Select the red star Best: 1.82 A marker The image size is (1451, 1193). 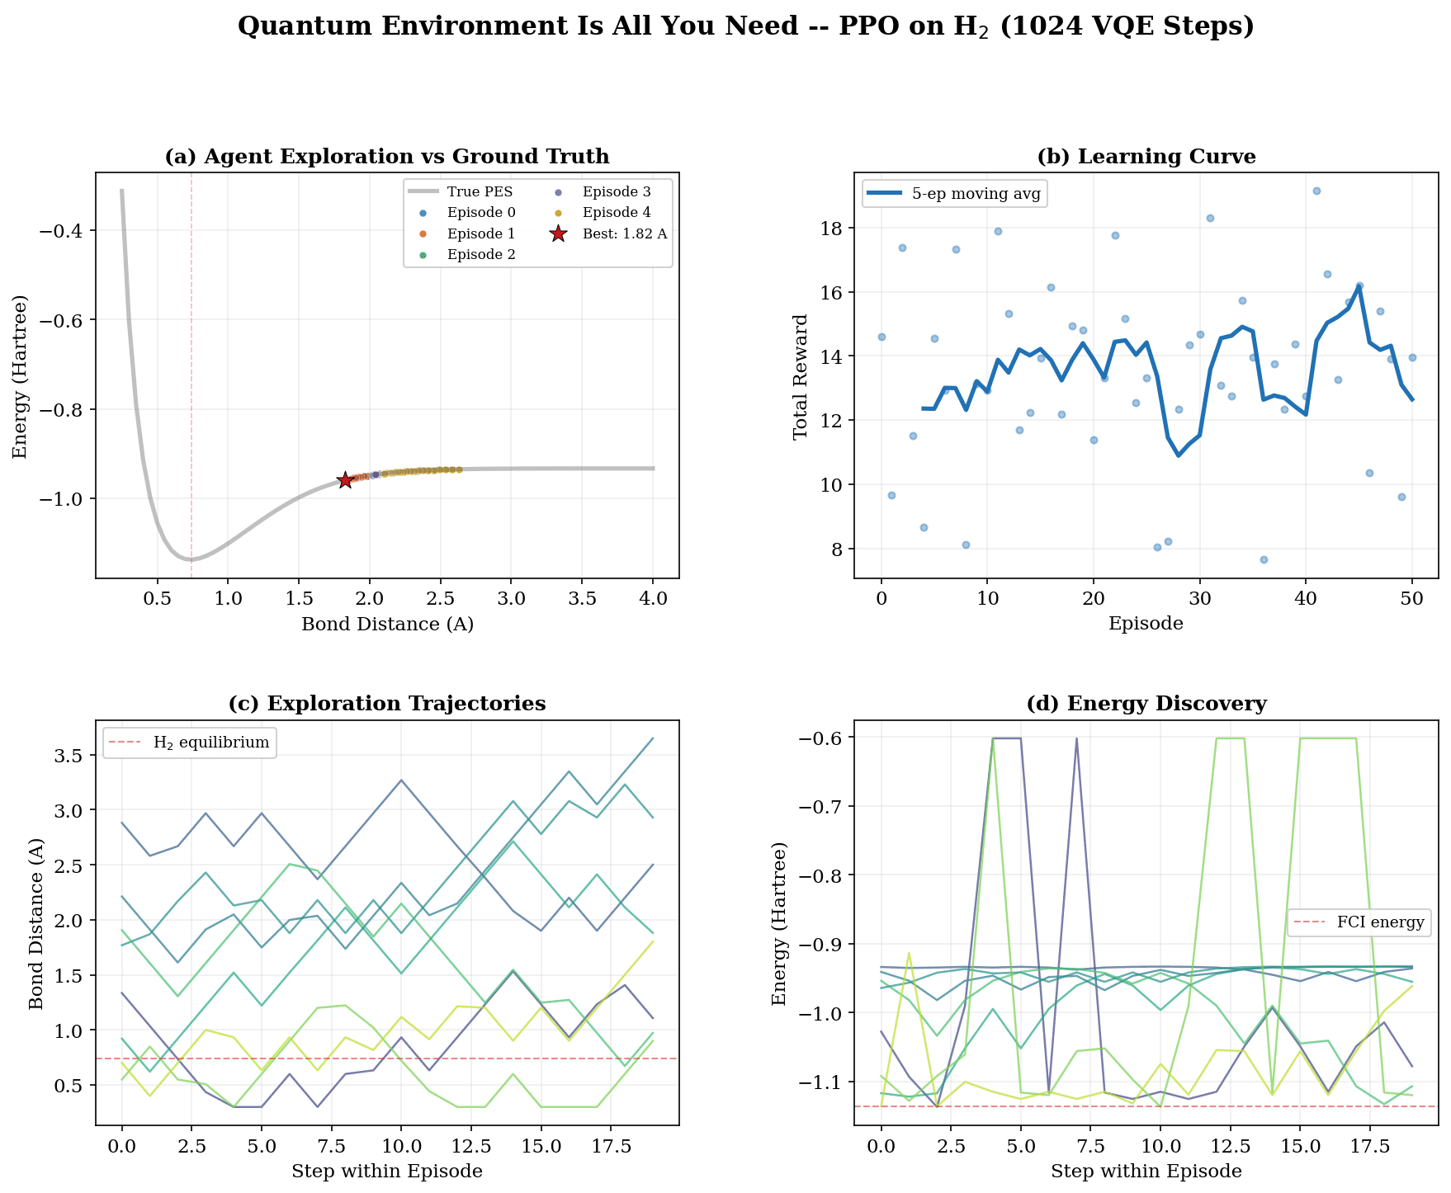point(558,234)
